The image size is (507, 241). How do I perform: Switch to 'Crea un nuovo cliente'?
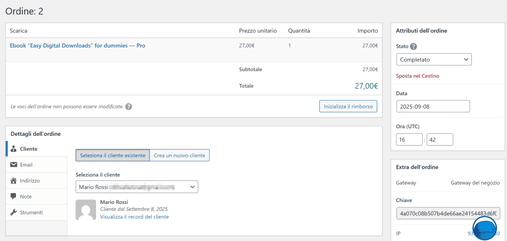179,155
